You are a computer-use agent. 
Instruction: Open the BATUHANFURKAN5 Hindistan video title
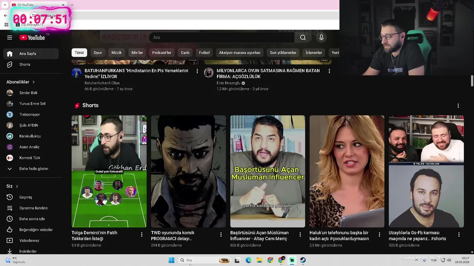pyautogui.click(x=136, y=74)
